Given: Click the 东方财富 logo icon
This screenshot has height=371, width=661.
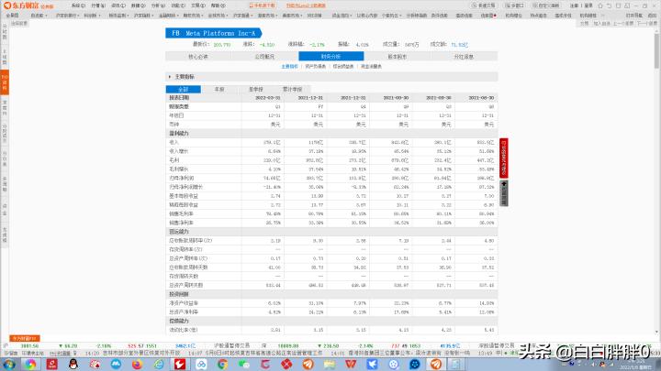Looking at the screenshot, I should pos(6,5).
